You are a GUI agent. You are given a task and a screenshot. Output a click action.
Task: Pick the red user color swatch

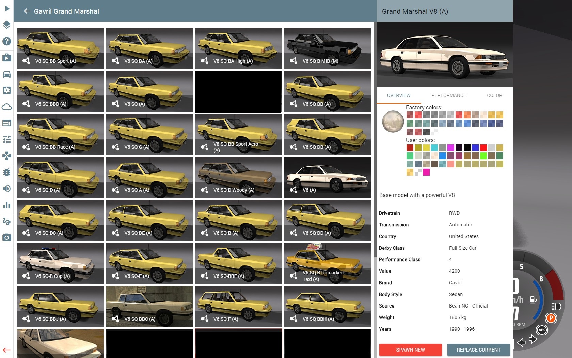tap(483, 148)
